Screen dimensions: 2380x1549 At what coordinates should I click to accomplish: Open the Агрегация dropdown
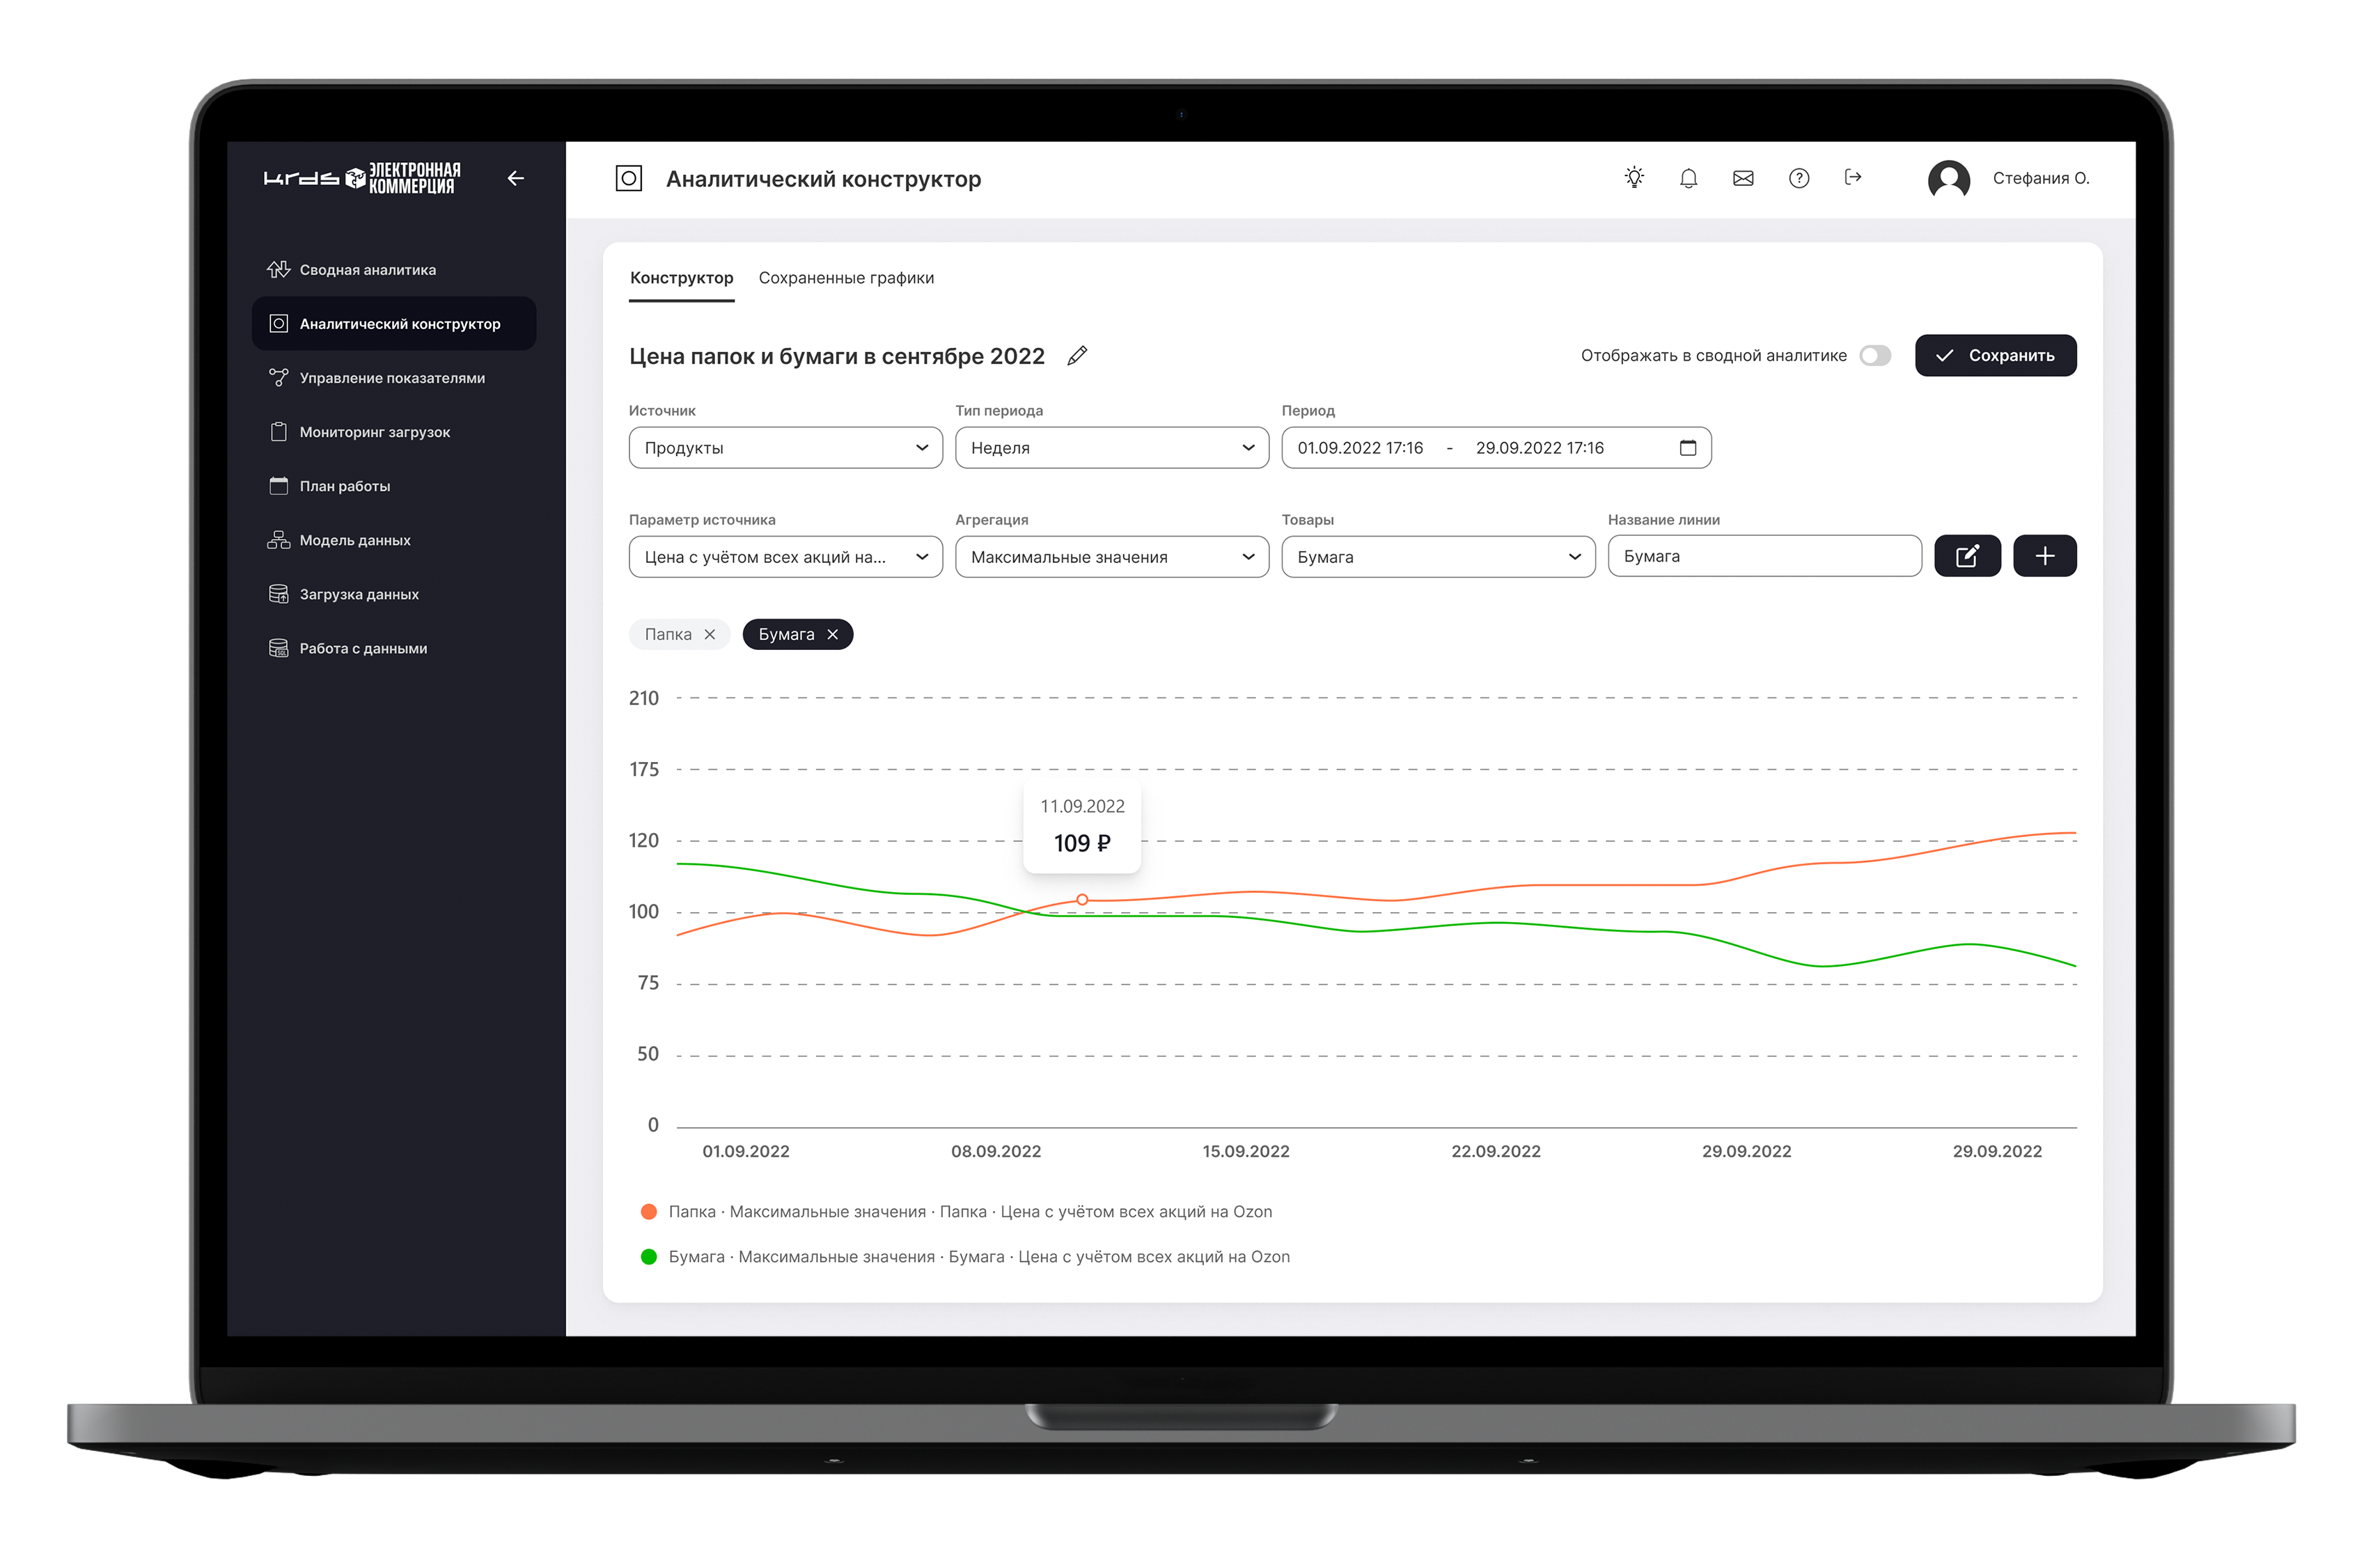click(1111, 557)
